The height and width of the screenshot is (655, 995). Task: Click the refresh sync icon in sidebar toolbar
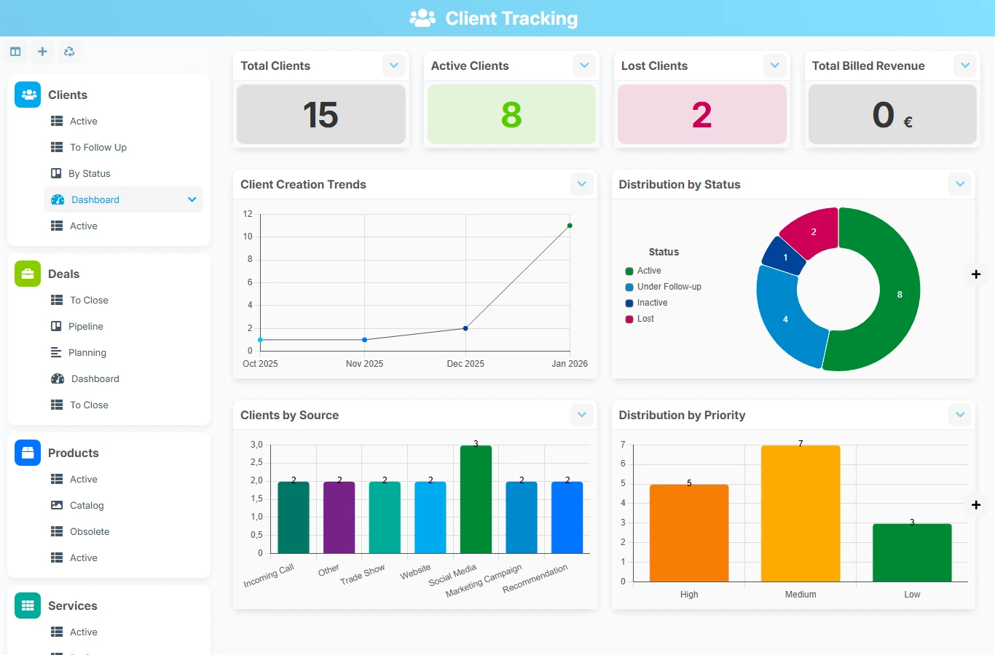click(x=69, y=52)
